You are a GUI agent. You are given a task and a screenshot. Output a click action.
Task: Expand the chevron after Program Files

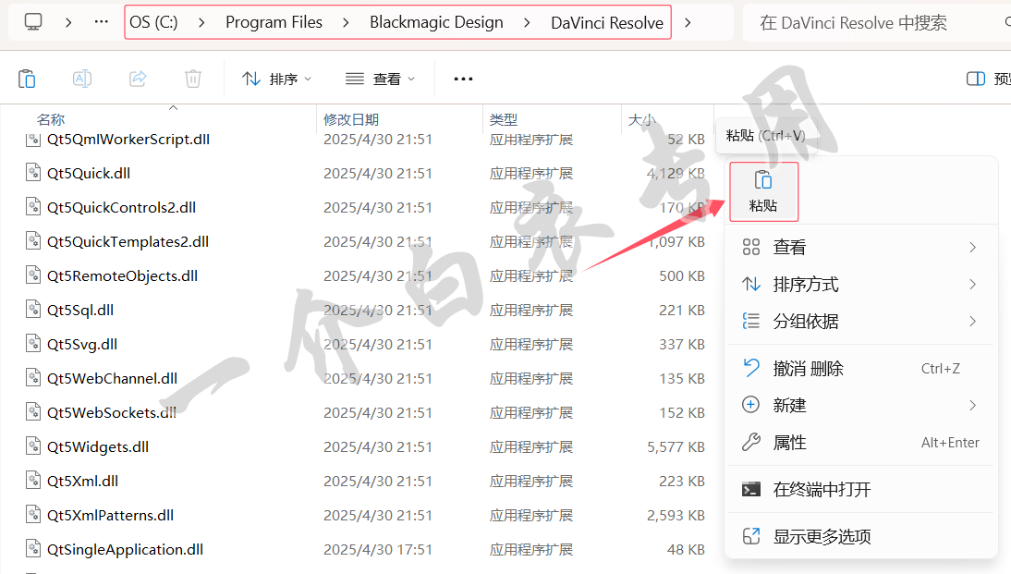pyautogui.click(x=347, y=22)
